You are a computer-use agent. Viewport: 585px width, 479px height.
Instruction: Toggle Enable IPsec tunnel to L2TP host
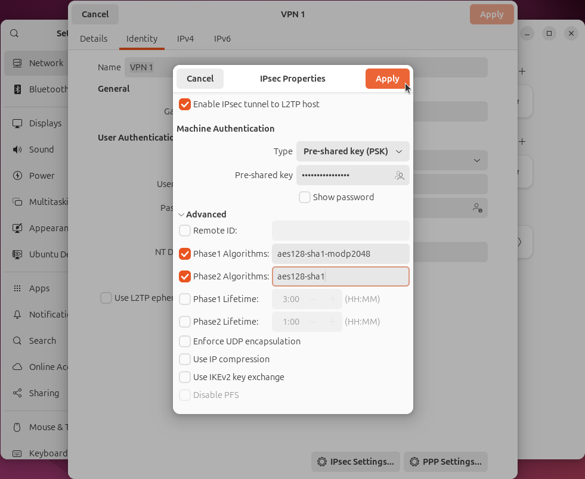pyautogui.click(x=185, y=104)
